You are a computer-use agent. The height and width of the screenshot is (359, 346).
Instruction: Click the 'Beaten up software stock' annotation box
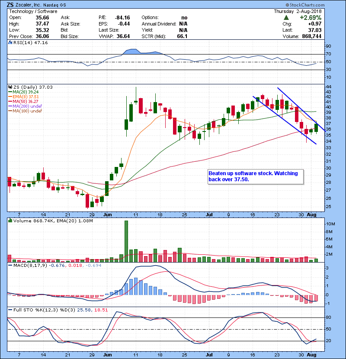coord(256,176)
